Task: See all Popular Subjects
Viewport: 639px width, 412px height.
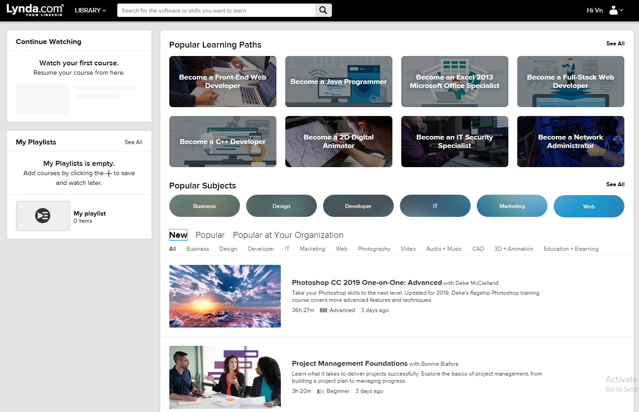Action: 615,184
